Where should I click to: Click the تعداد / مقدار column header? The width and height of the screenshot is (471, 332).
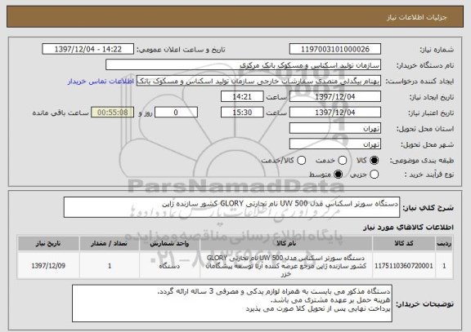click(x=109, y=243)
